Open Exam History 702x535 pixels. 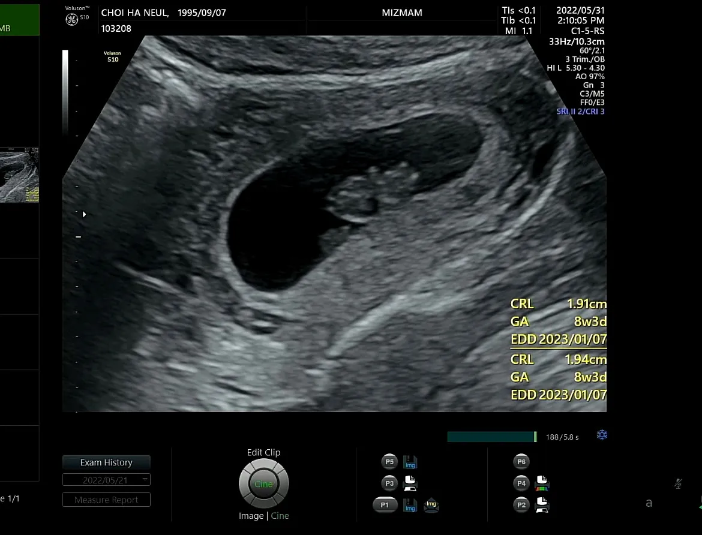point(106,462)
